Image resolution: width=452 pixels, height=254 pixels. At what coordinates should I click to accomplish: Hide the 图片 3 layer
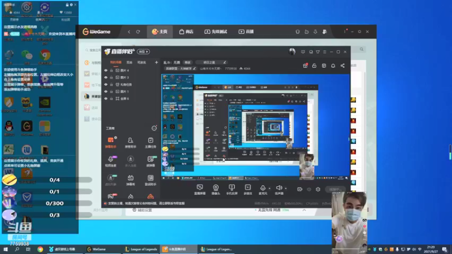point(106,77)
